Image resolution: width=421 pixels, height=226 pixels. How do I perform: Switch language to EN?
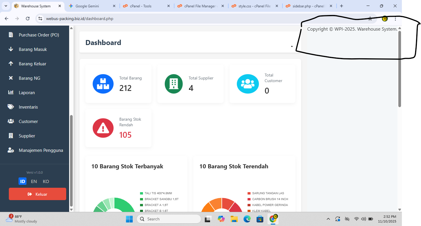point(34,181)
